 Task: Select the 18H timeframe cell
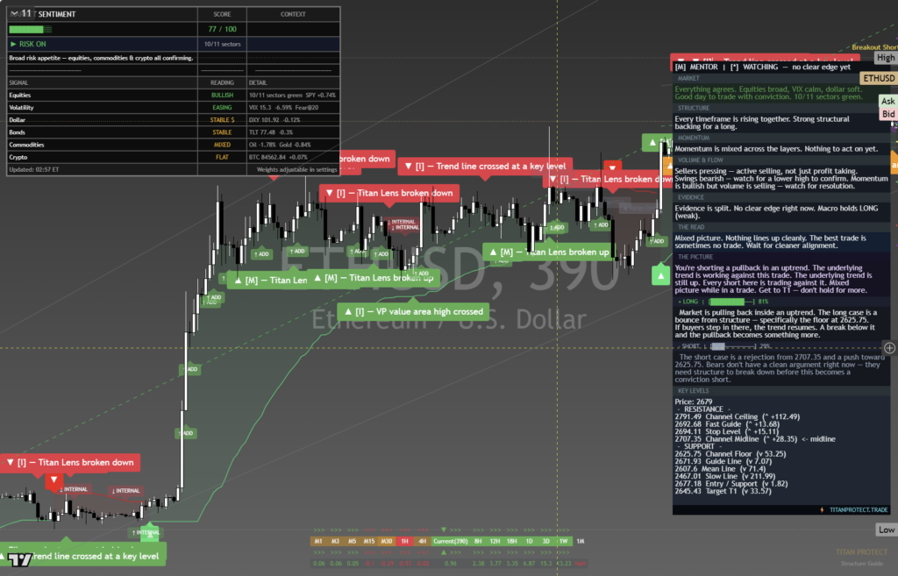tap(512, 541)
